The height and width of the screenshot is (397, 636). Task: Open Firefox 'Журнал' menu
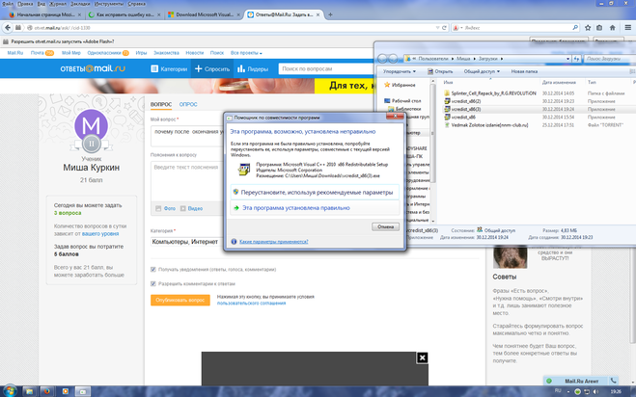[58, 4]
